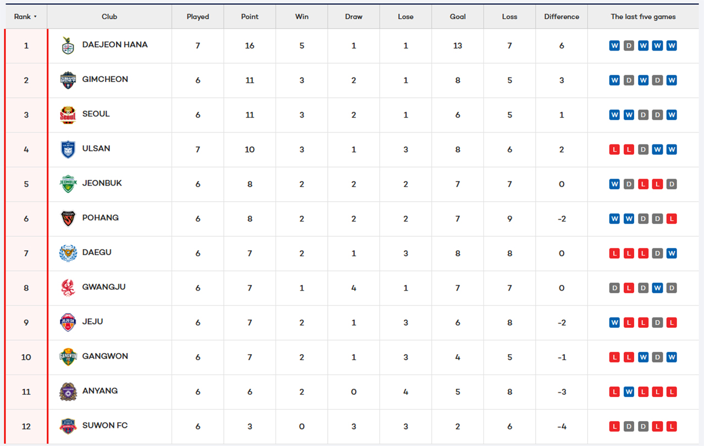Viewport: 704px width, 446px height.
Task: Click the Seoul club logo
Action: (68, 115)
